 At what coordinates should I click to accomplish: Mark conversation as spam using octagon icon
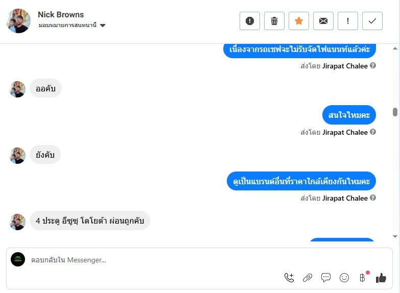pyautogui.click(x=250, y=21)
